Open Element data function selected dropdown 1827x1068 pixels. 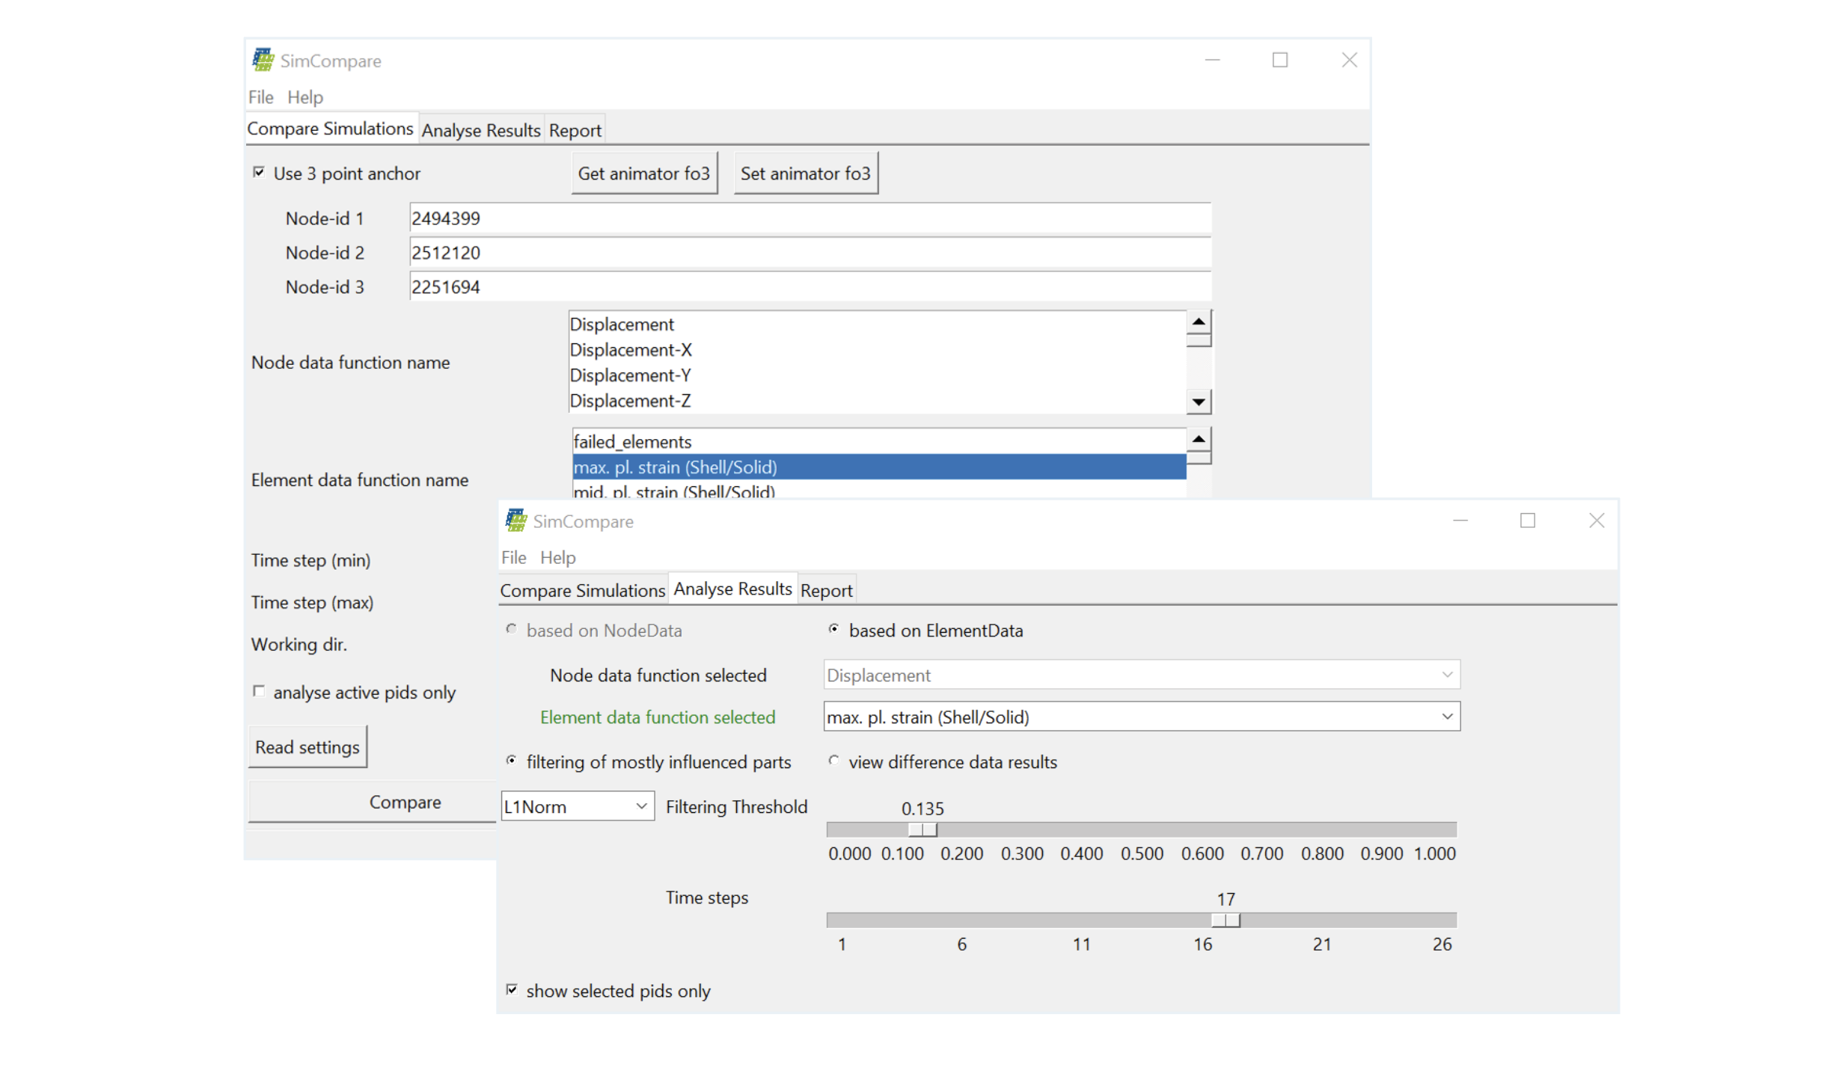click(x=1141, y=716)
